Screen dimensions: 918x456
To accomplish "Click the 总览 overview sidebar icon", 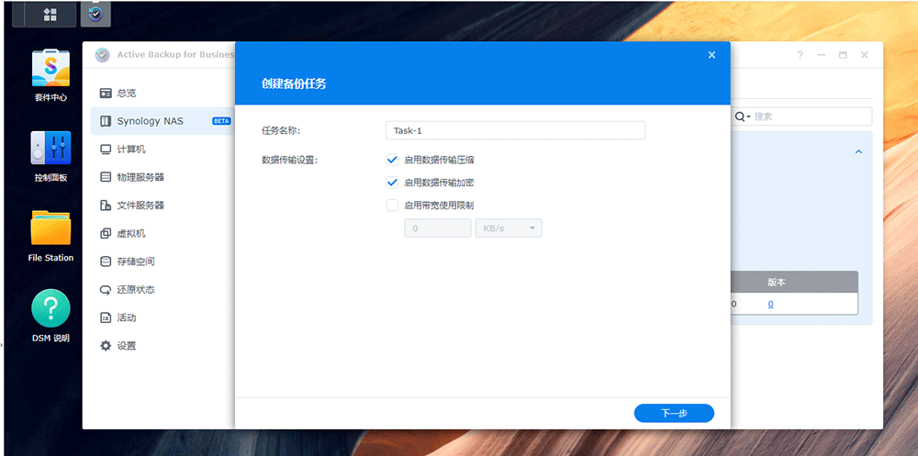I will click(106, 93).
